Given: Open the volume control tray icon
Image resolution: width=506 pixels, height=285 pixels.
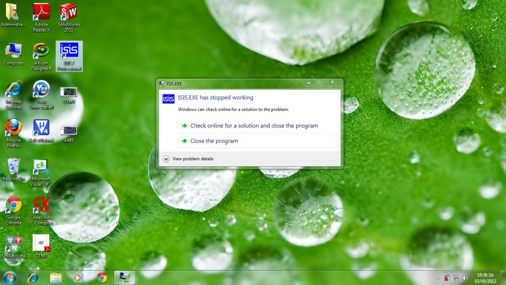Looking at the screenshot, I should [x=465, y=278].
